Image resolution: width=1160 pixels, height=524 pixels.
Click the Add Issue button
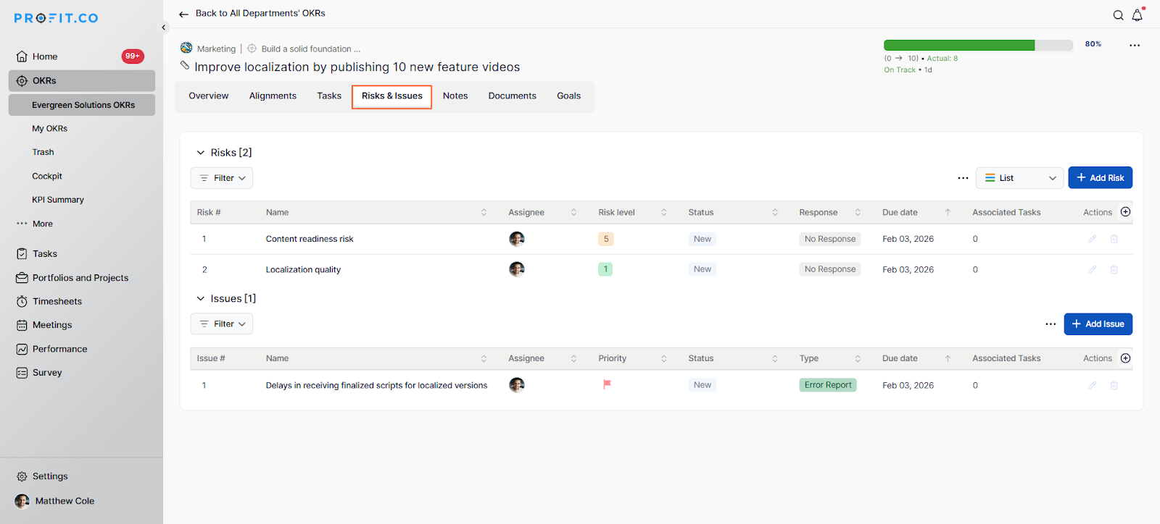point(1098,324)
